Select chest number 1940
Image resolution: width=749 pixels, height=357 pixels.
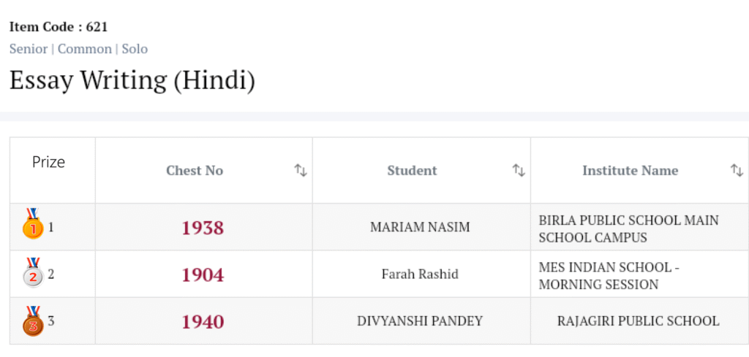tap(203, 321)
